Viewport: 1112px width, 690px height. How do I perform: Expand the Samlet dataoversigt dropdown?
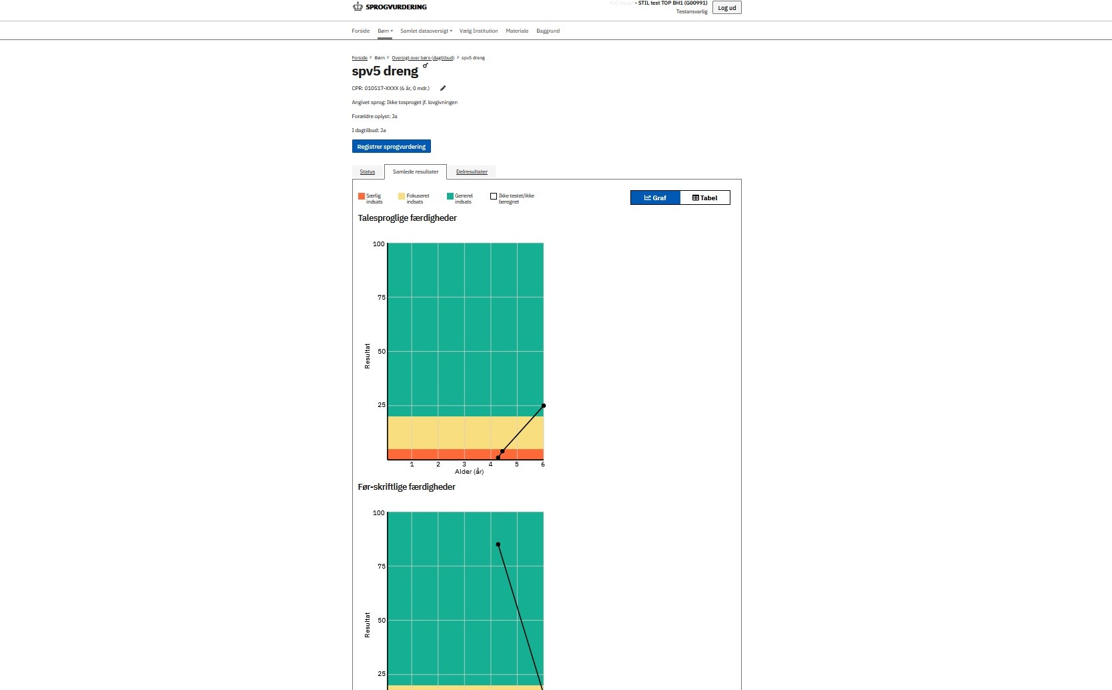click(426, 31)
